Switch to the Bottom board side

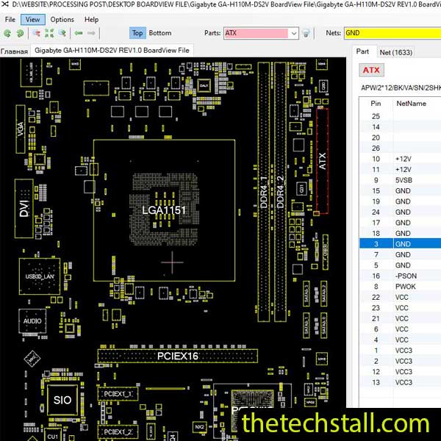[x=160, y=33]
